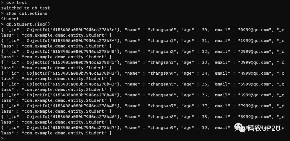Click the name value zhangsan9
This screenshot has height=141, width=290.
coord(162,128)
